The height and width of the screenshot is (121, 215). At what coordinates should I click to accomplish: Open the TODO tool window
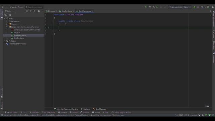[x=24, y=112]
